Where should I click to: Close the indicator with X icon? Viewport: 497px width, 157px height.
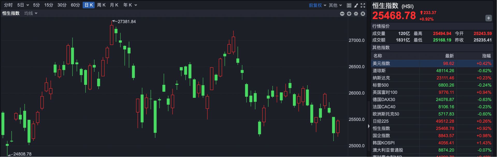pos(363,14)
